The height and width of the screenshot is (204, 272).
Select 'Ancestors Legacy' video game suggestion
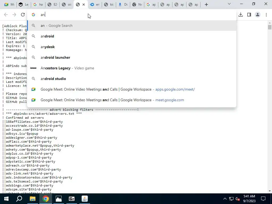[x=132, y=68]
